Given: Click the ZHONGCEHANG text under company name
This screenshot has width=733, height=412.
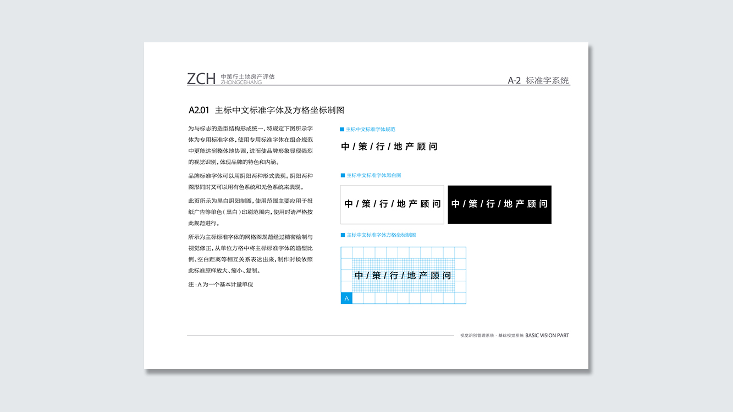Looking at the screenshot, I should (241, 83).
